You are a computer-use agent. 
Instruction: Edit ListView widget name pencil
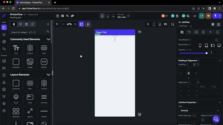click(x=191, y=26)
